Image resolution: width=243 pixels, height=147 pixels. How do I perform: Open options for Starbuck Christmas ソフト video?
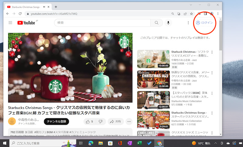click(x=212, y=52)
